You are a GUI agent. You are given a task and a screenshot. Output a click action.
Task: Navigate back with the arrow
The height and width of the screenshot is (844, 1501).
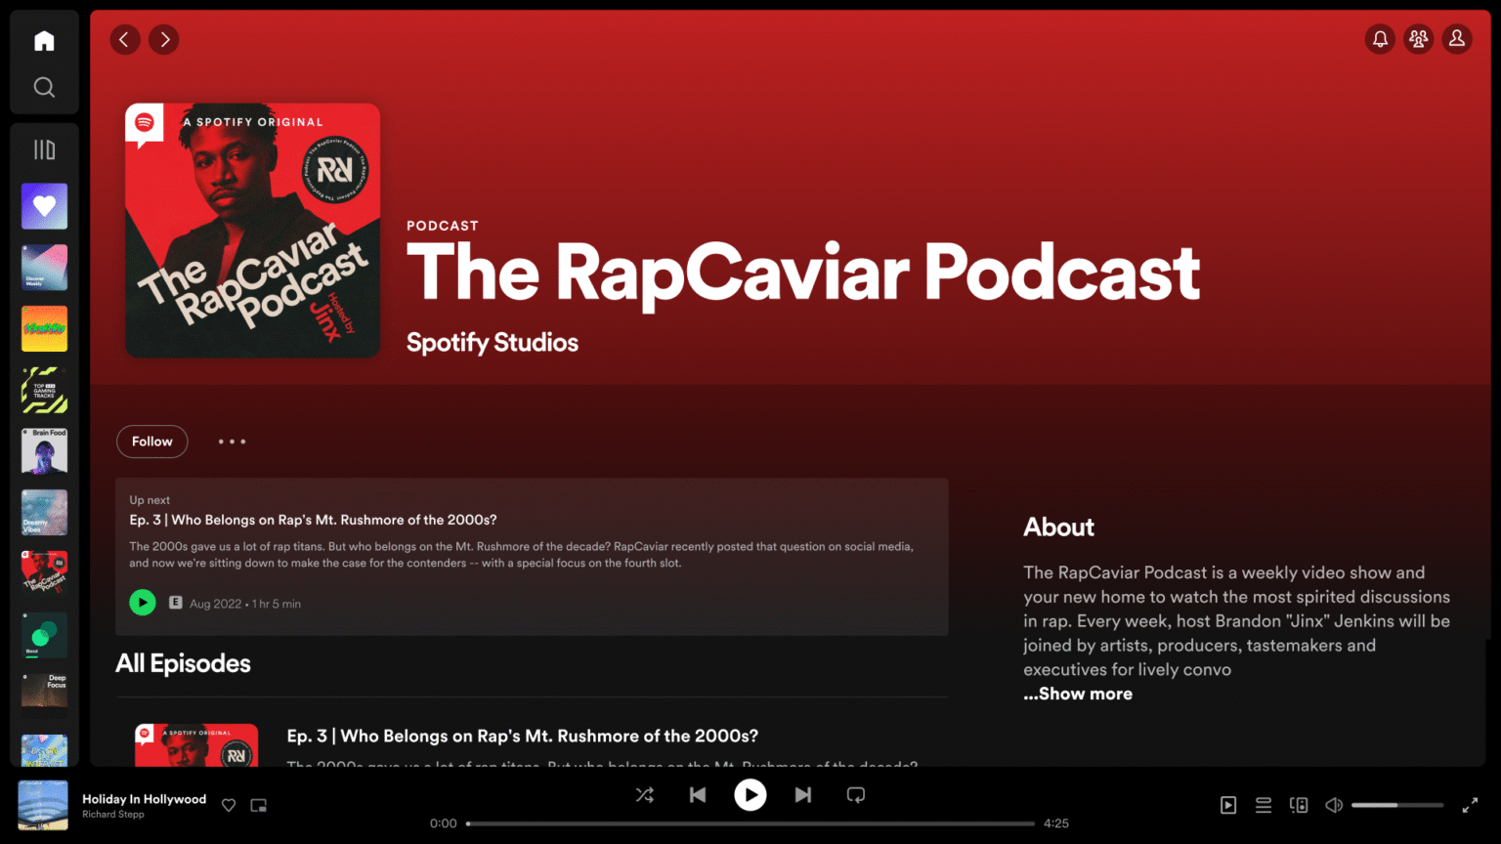tap(125, 39)
